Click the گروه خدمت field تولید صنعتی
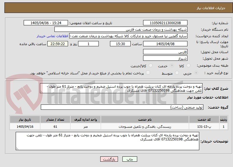The height and width of the screenshot is (167, 233). point(122,107)
